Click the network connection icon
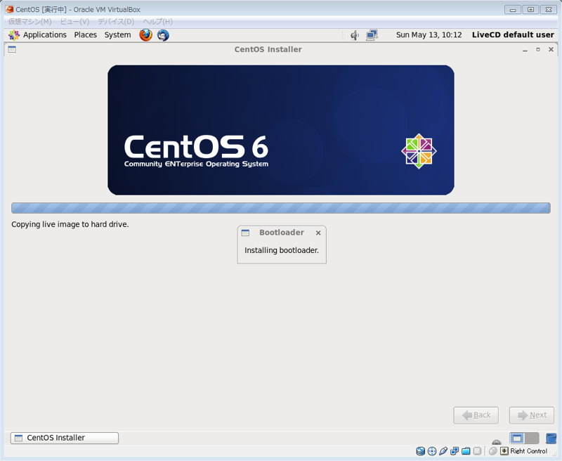562x461 pixels. [x=372, y=35]
